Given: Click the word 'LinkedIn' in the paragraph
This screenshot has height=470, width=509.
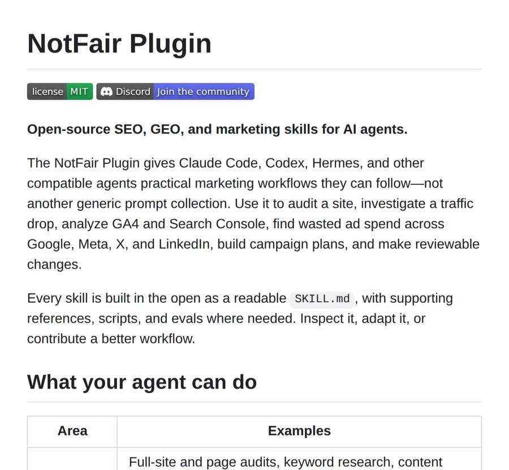Looking at the screenshot, I should pyautogui.click(x=184, y=244).
